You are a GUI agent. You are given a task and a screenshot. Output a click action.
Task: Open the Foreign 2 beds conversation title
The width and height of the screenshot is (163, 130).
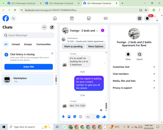point(84,31)
